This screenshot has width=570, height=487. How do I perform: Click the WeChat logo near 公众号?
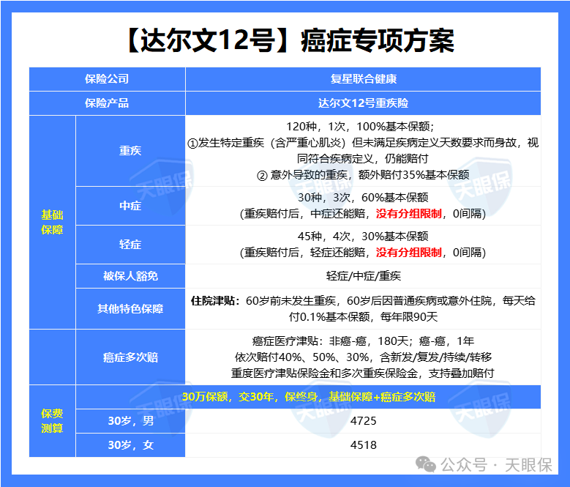[x=426, y=464]
